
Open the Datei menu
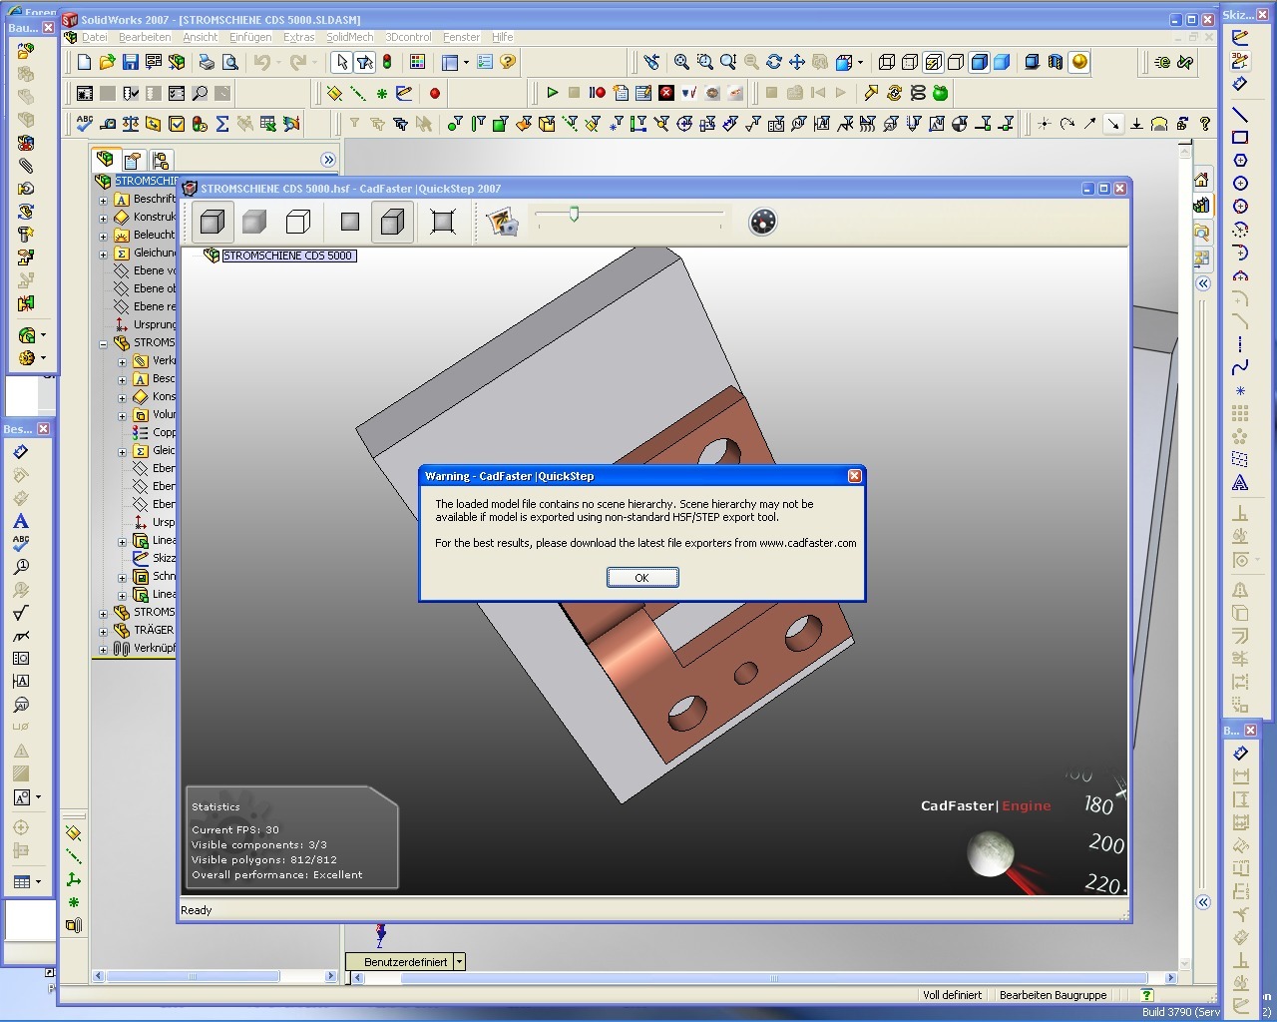[x=94, y=37]
